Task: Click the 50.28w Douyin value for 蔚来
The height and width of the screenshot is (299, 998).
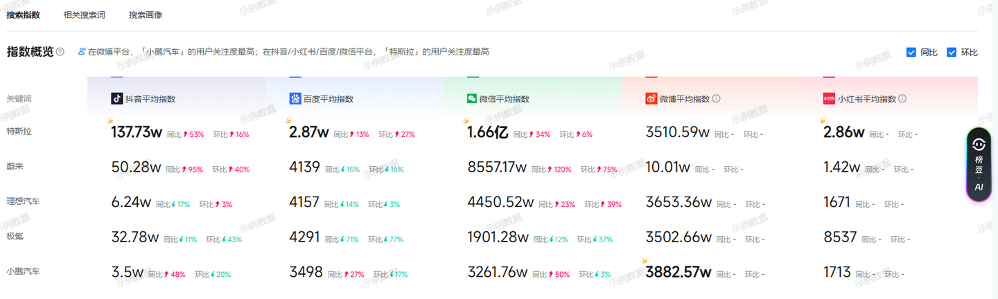Action: click(x=137, y=167)
